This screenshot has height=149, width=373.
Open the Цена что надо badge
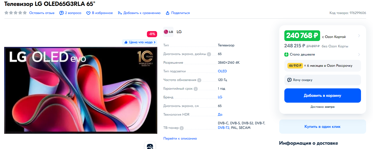coord(139,42)
